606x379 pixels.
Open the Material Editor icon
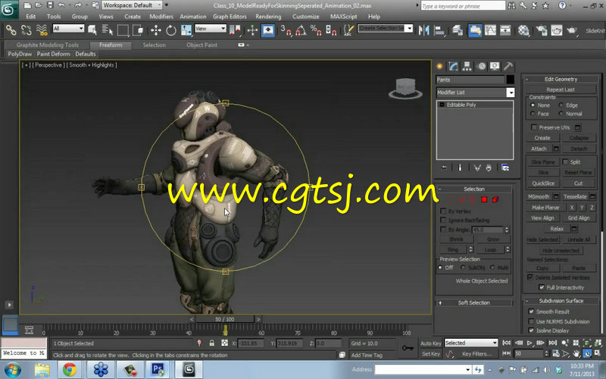point(523,30)
